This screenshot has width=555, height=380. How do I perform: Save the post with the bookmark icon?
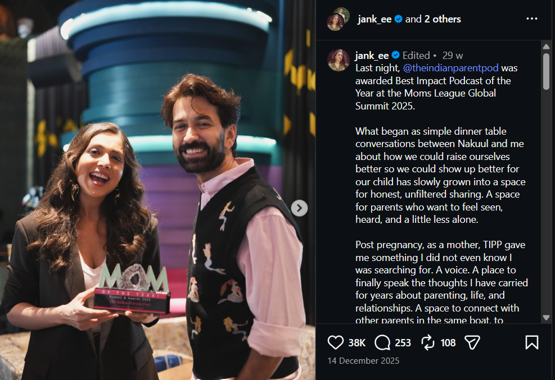coord(531,342)
